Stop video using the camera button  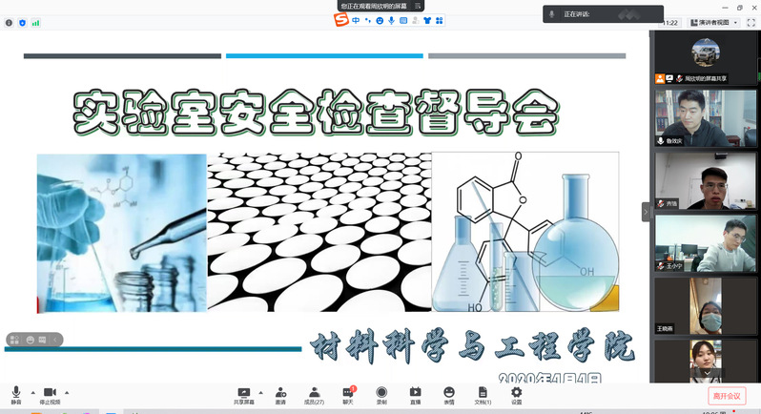[50, 393]
